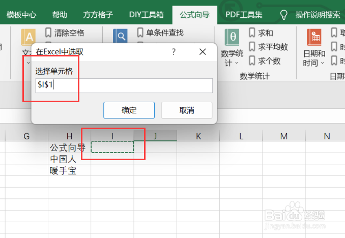Image resolution: width=345 pixels, height=238 pixels.
Task: Click cell containing 公式向导
Action: click(x=70, y=147)
